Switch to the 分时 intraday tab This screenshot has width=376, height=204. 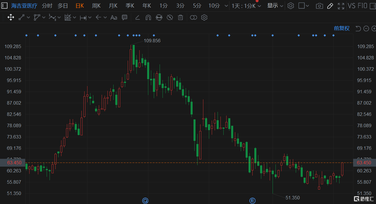(x=47, y=6)
